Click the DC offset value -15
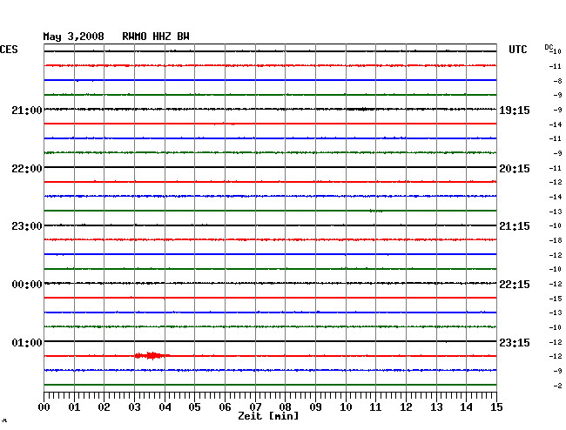Viewport: 566px width, 430px height. [556, 299]
